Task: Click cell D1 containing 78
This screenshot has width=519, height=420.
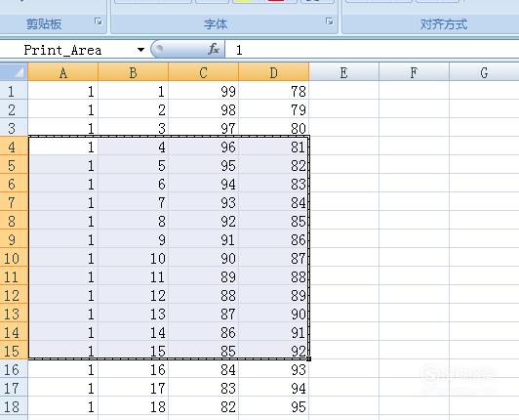Action: [x=274, y=91]
